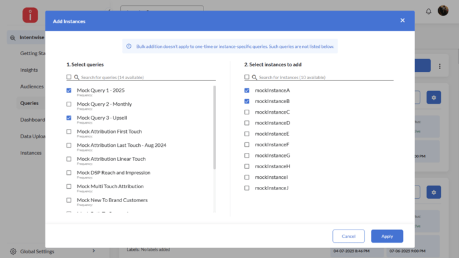Open Dashboard in sidebar
The width and height of the screenshot is (459, 258).
(x=33, y=120)
